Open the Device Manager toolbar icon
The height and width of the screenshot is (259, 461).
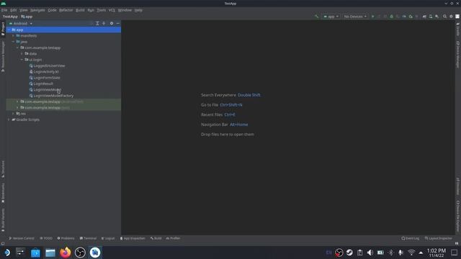pos(431,17)
